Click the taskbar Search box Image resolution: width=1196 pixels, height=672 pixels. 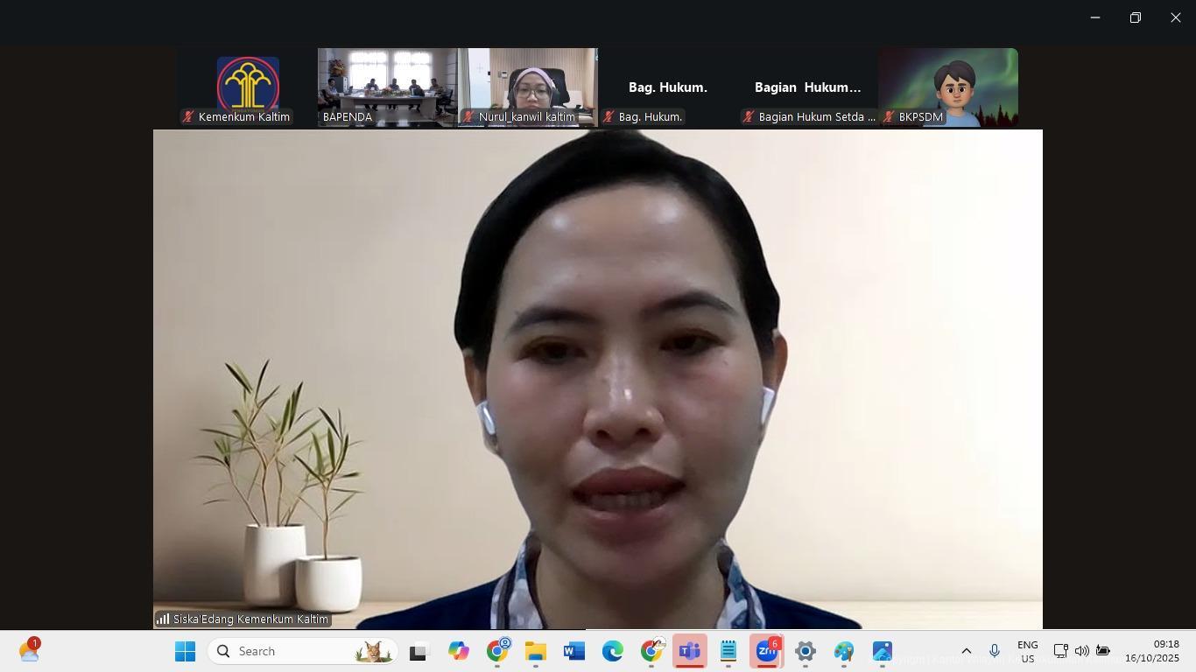coord(302,652)
